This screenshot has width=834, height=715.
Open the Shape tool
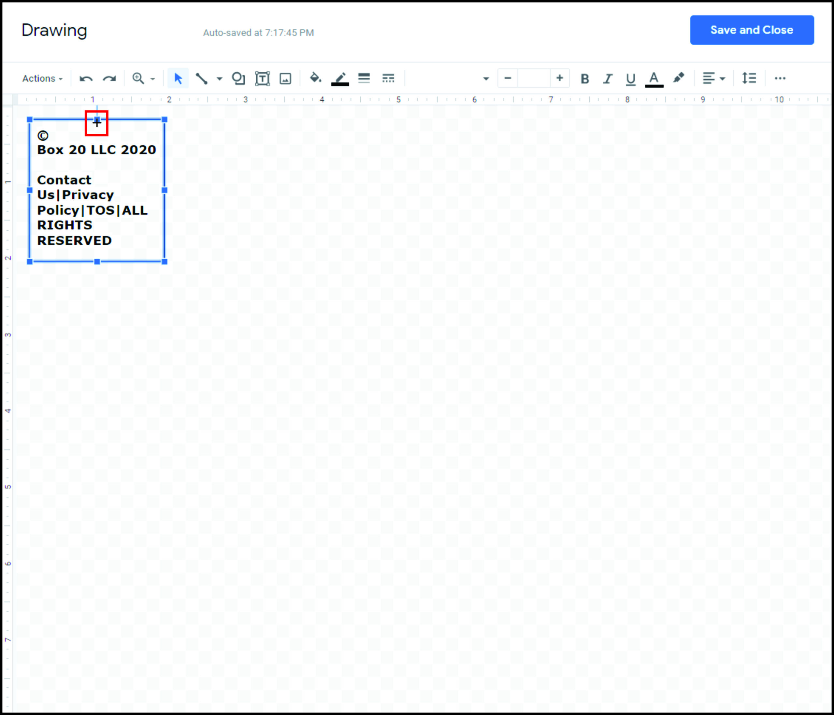coord(238,79)
